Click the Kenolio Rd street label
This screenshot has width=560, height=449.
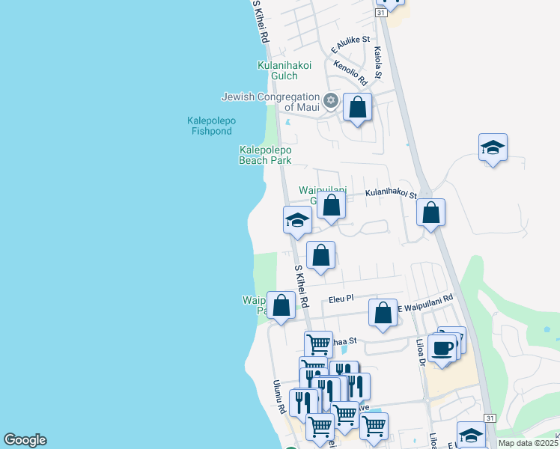350,73
